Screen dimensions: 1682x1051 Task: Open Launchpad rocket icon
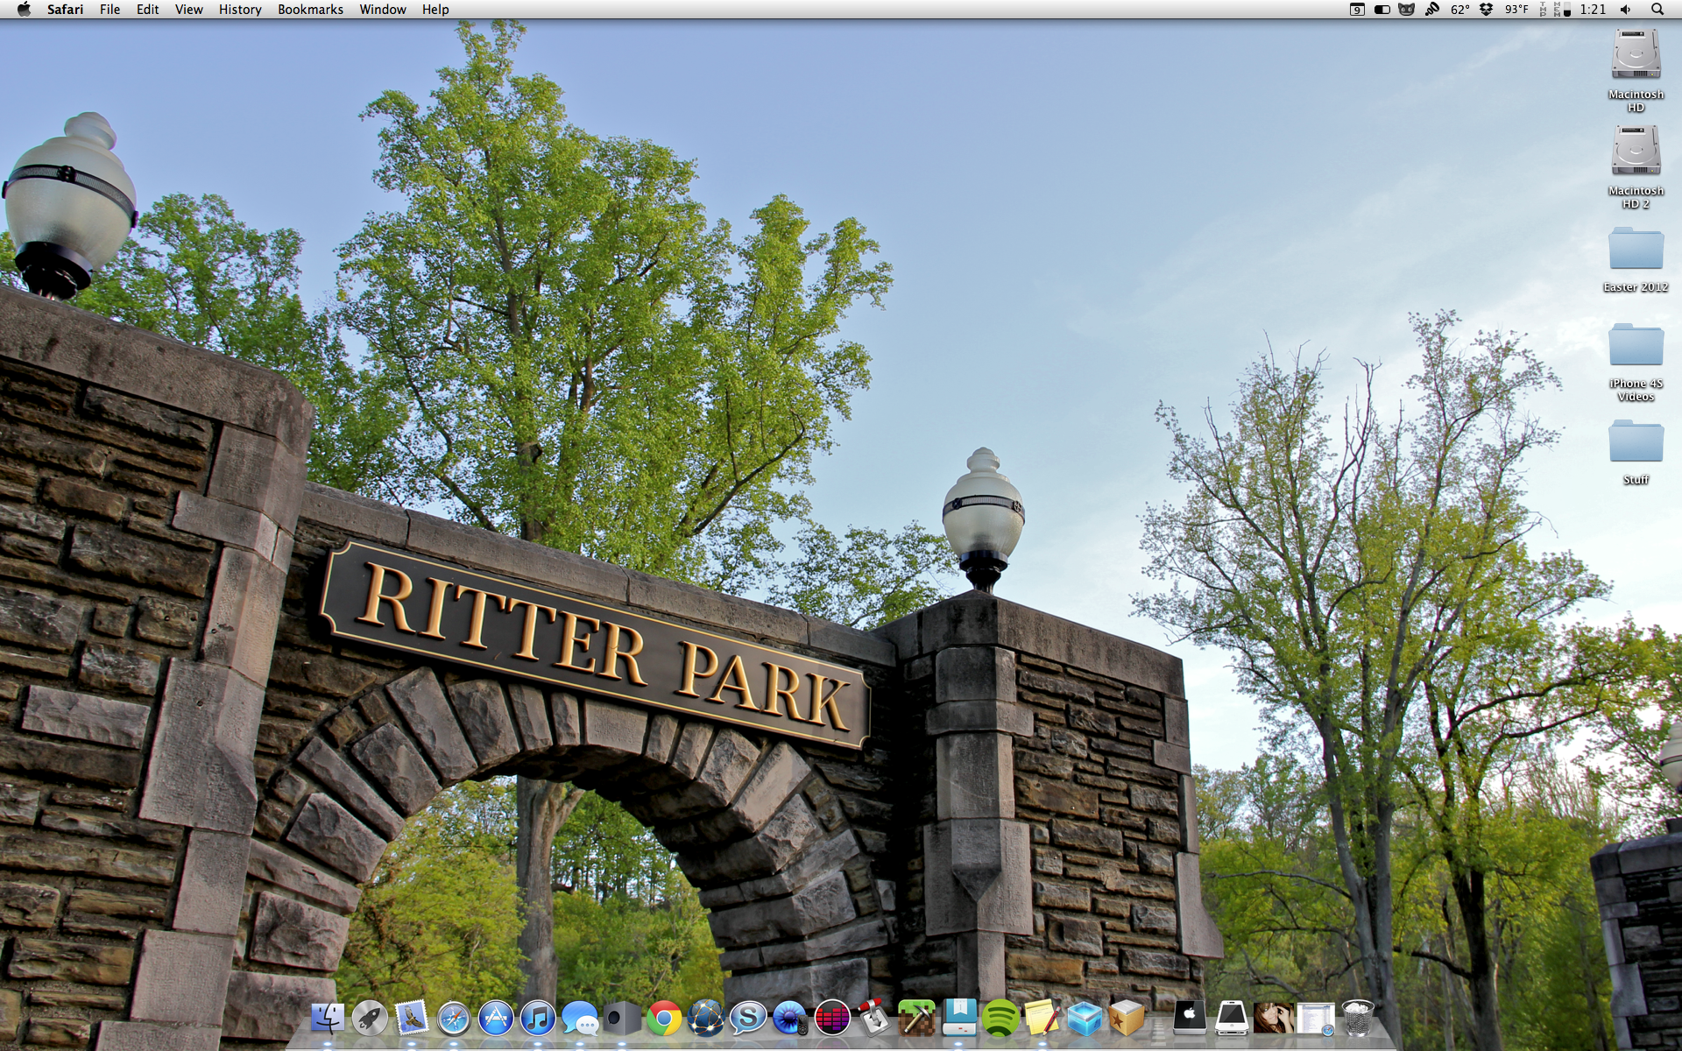click(x=370, y=1019)
